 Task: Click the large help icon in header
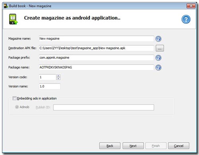(x=186, y=19)
